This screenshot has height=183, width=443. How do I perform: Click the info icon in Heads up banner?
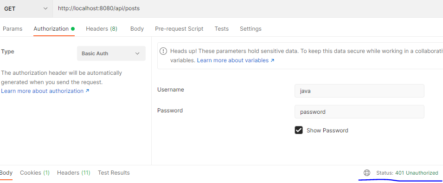pos(163,51)
